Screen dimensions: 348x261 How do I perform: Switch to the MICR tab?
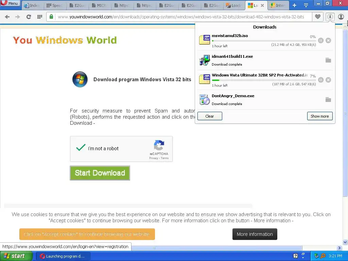(x=100, y=5)
